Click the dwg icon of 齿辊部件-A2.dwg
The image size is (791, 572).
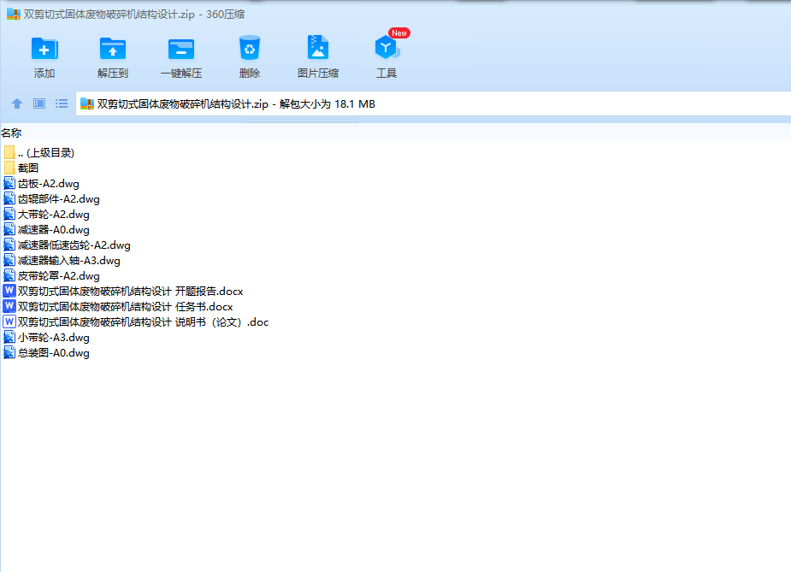point(9,198)
